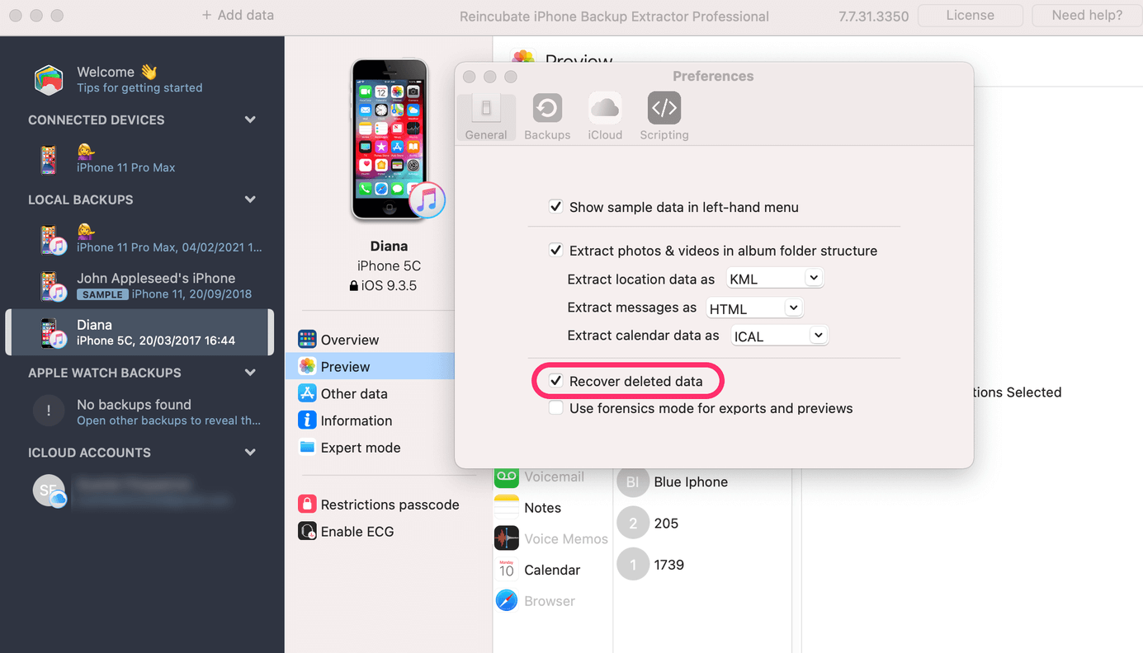The image size is (1143, 653).
Task: Click the Need help? button
Action: pyautogui.click(x=1085, y=15)
